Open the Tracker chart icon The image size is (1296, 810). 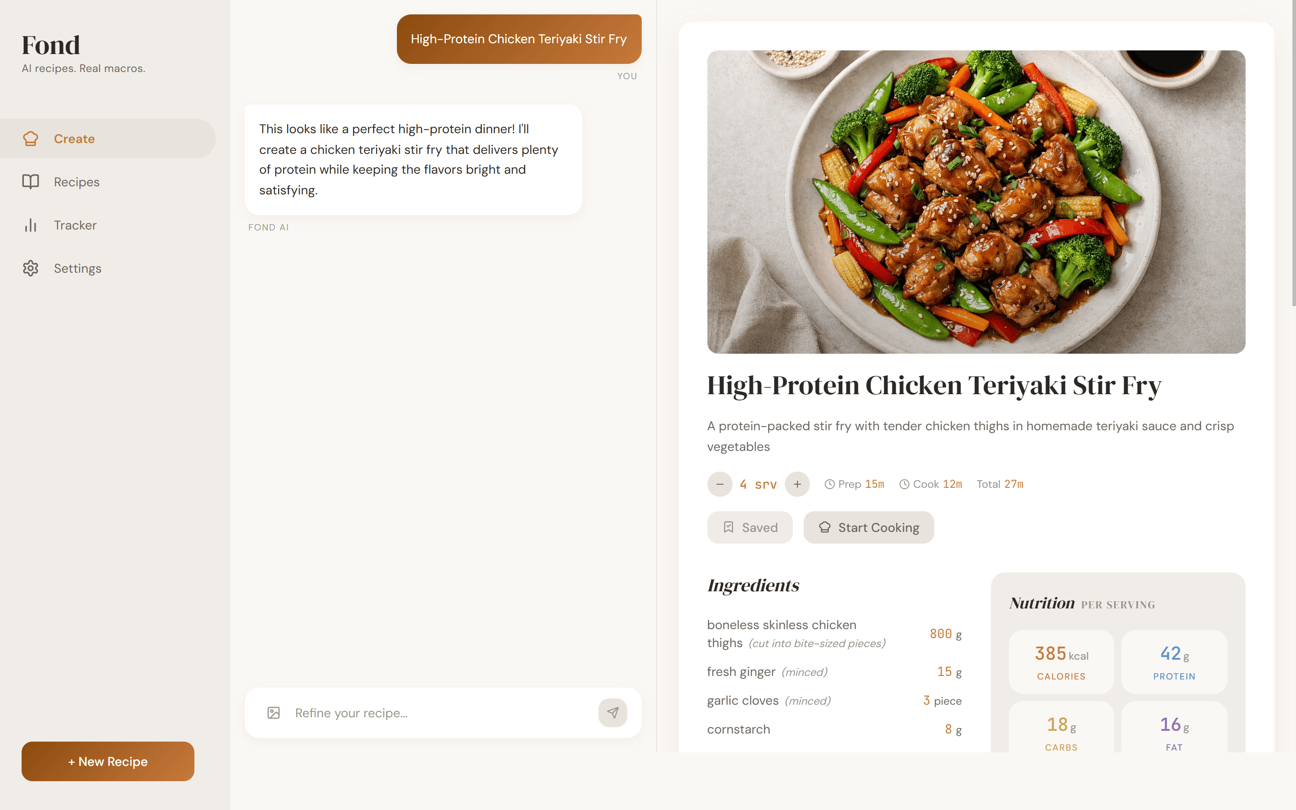(x=31, y=225)
